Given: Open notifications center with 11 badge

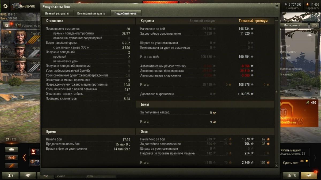Looking at the screenshot, I should 309,175.
